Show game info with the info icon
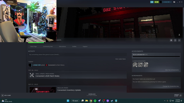This screenshot has width=184, height=103. 175,40
